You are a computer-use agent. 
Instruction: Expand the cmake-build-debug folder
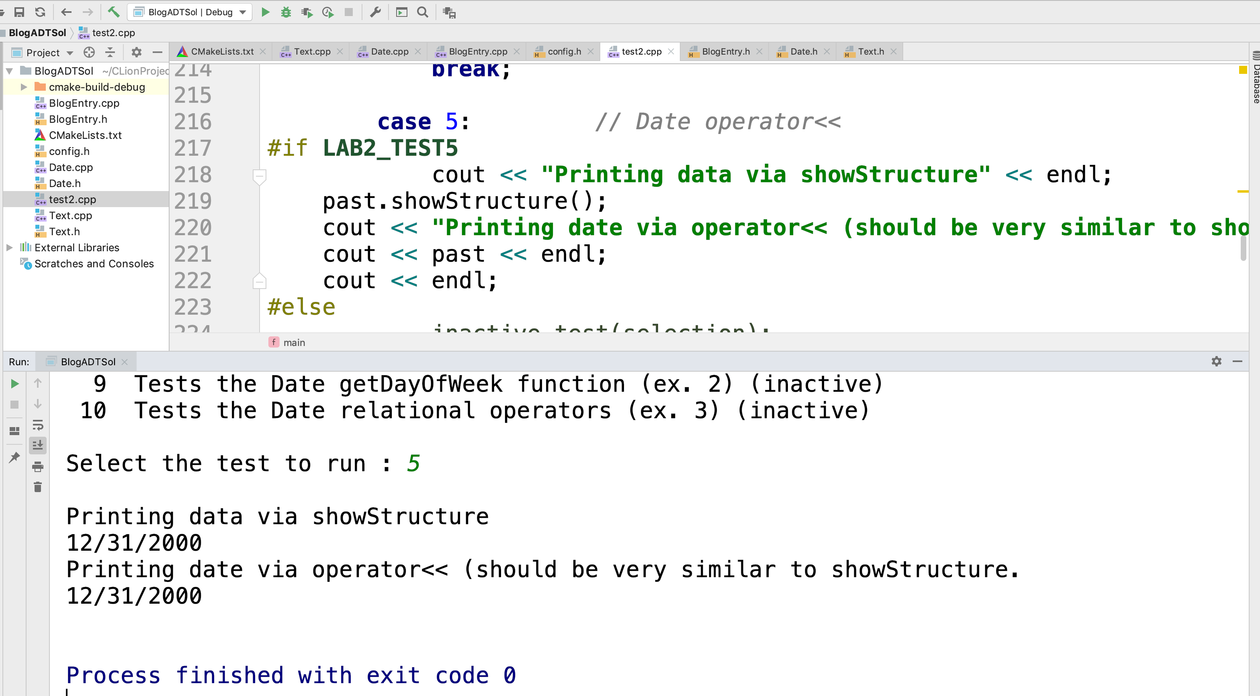[23, 87]
